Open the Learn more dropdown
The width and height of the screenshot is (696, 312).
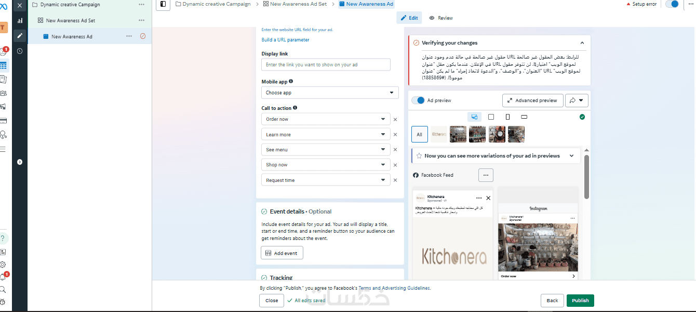click(x=326, y=134)
